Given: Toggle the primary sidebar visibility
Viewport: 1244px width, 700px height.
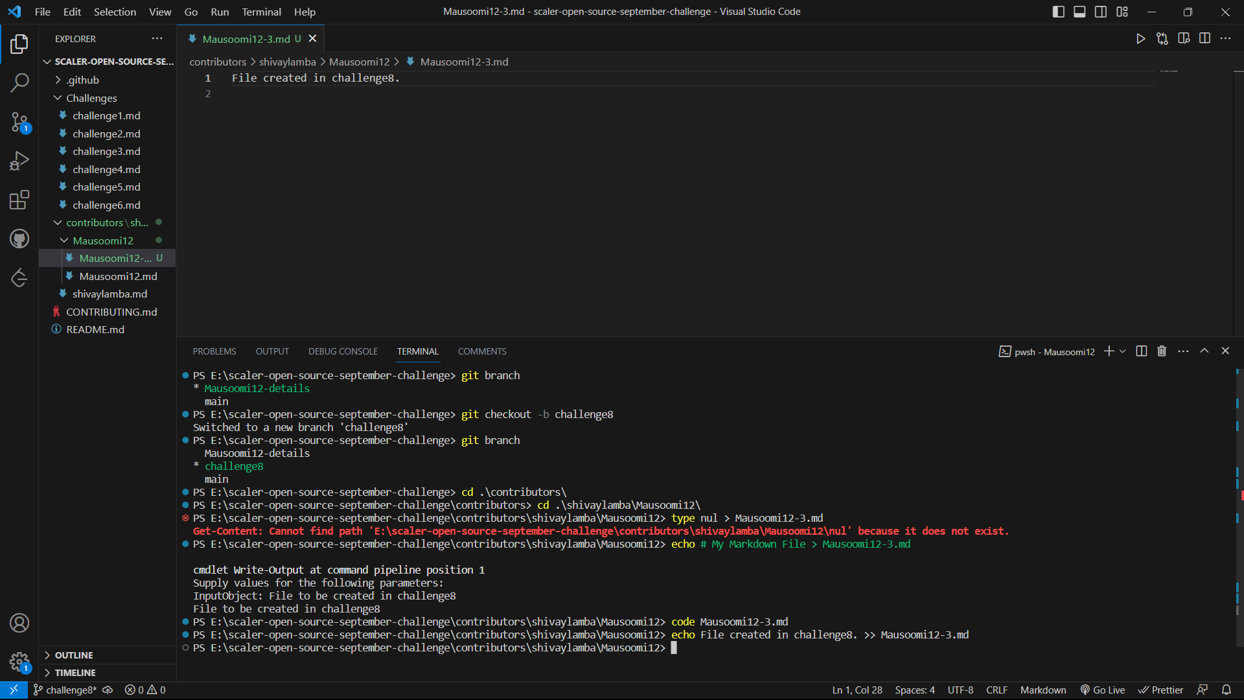Looking at the screenshot, I should pyautogui.click(x=1058, y=12).
